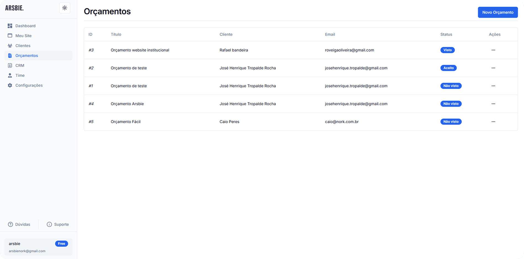Viewport: 524px width, 259px height.
Task: Click the Orçamentos document icon
Action: pyautogui.click(x=10, y=56)
